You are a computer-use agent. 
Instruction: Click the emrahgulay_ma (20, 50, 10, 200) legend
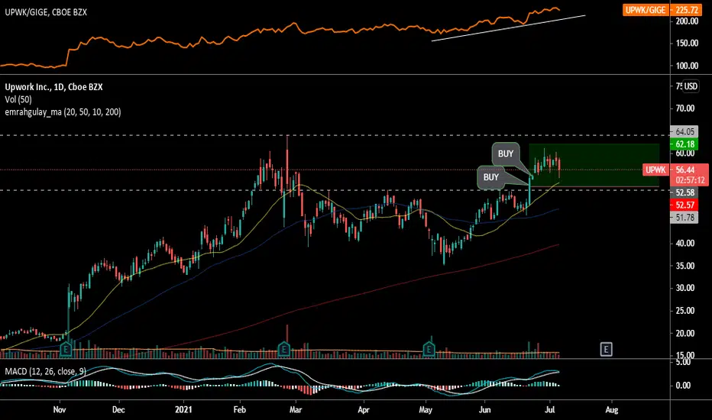coord(63,111)
